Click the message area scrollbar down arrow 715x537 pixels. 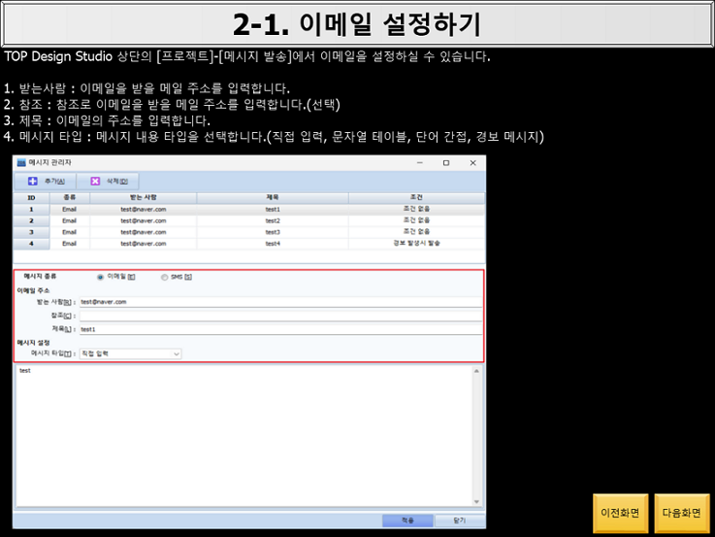coord(476,502)
